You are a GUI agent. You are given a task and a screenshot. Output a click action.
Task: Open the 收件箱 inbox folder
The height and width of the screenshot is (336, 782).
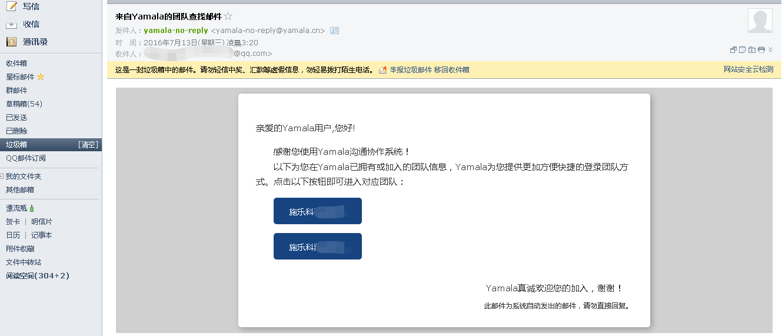16,64
